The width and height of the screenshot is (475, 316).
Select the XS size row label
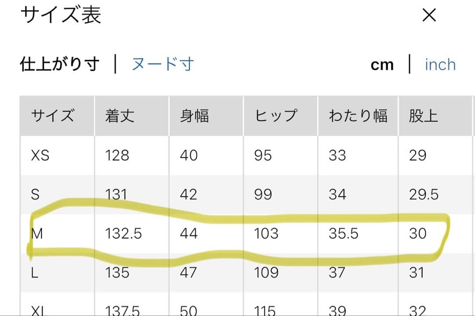[40, 155]
